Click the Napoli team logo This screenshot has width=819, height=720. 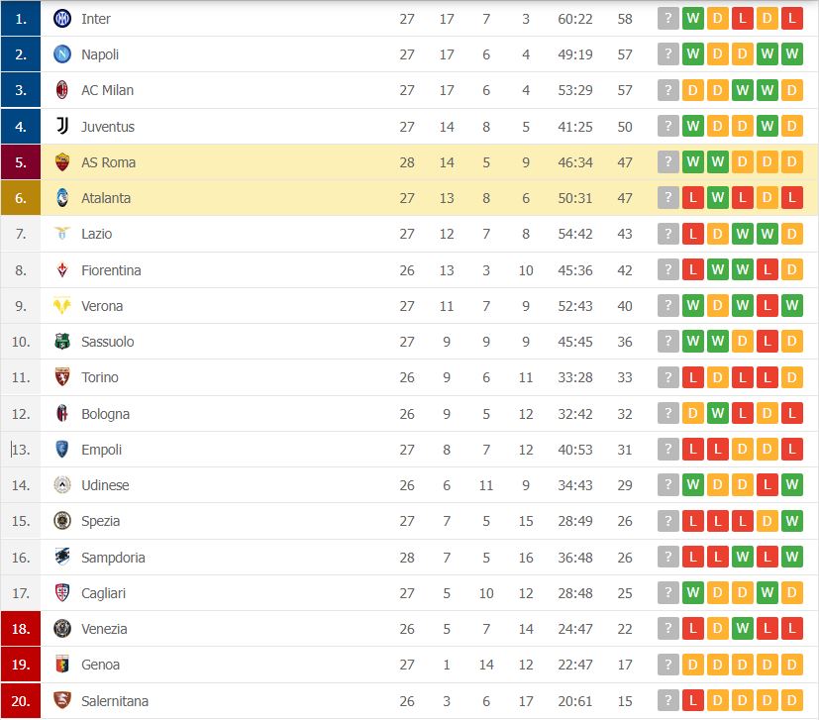click(x=62, y=54)
